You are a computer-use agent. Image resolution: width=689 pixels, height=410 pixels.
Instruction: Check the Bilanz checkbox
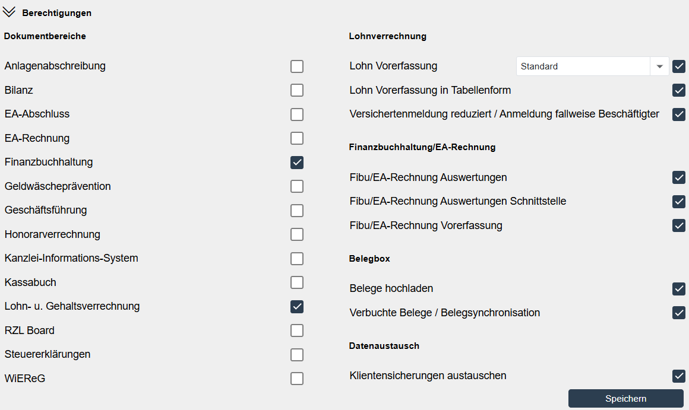tap(297, 90)
